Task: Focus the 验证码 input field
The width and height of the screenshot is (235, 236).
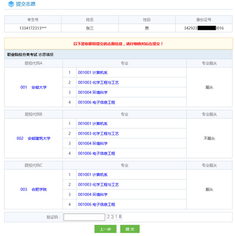Action: click(84, 217)
